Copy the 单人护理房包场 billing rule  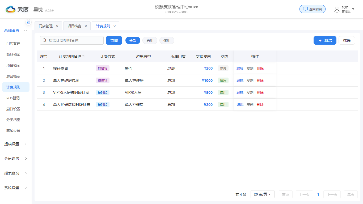tap(250, 80)
